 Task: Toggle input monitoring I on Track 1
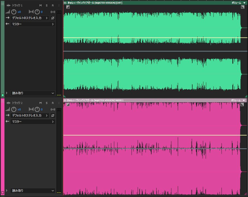point(59,6)
